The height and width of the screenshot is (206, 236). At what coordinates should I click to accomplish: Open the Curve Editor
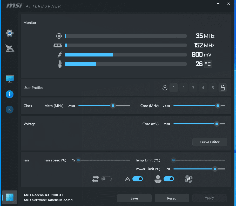(x=210, y=142)
